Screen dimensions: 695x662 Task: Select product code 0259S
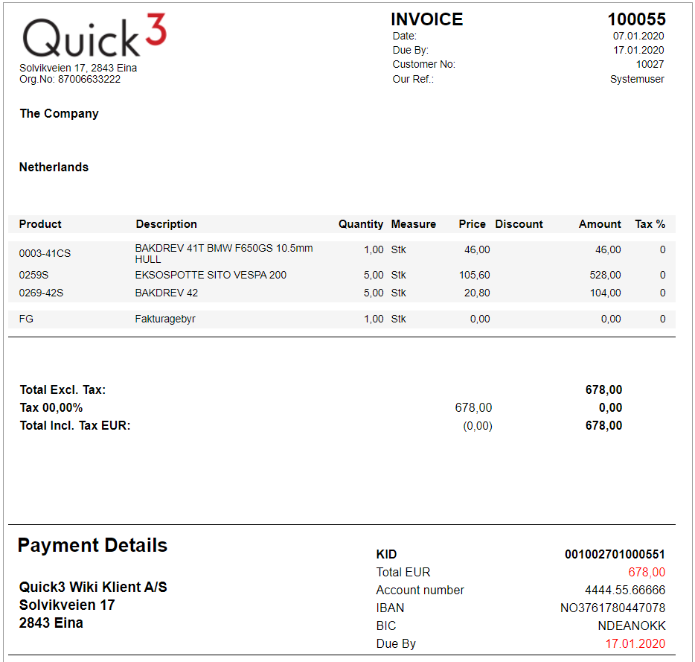[33, 275]
